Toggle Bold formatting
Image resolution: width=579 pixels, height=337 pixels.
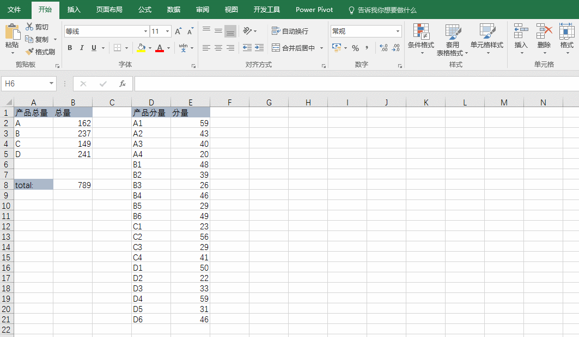click(x=70, y=48)
